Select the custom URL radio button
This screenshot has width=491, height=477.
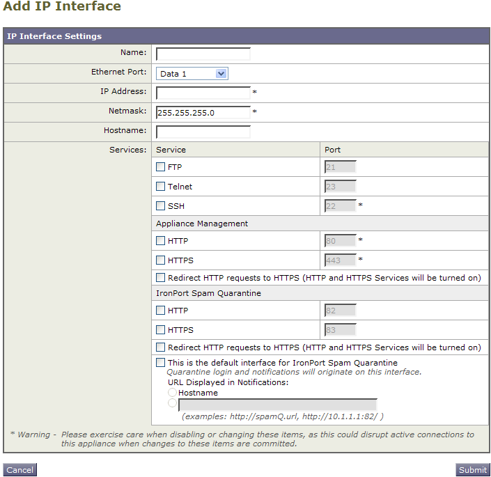tap(172, 402)
